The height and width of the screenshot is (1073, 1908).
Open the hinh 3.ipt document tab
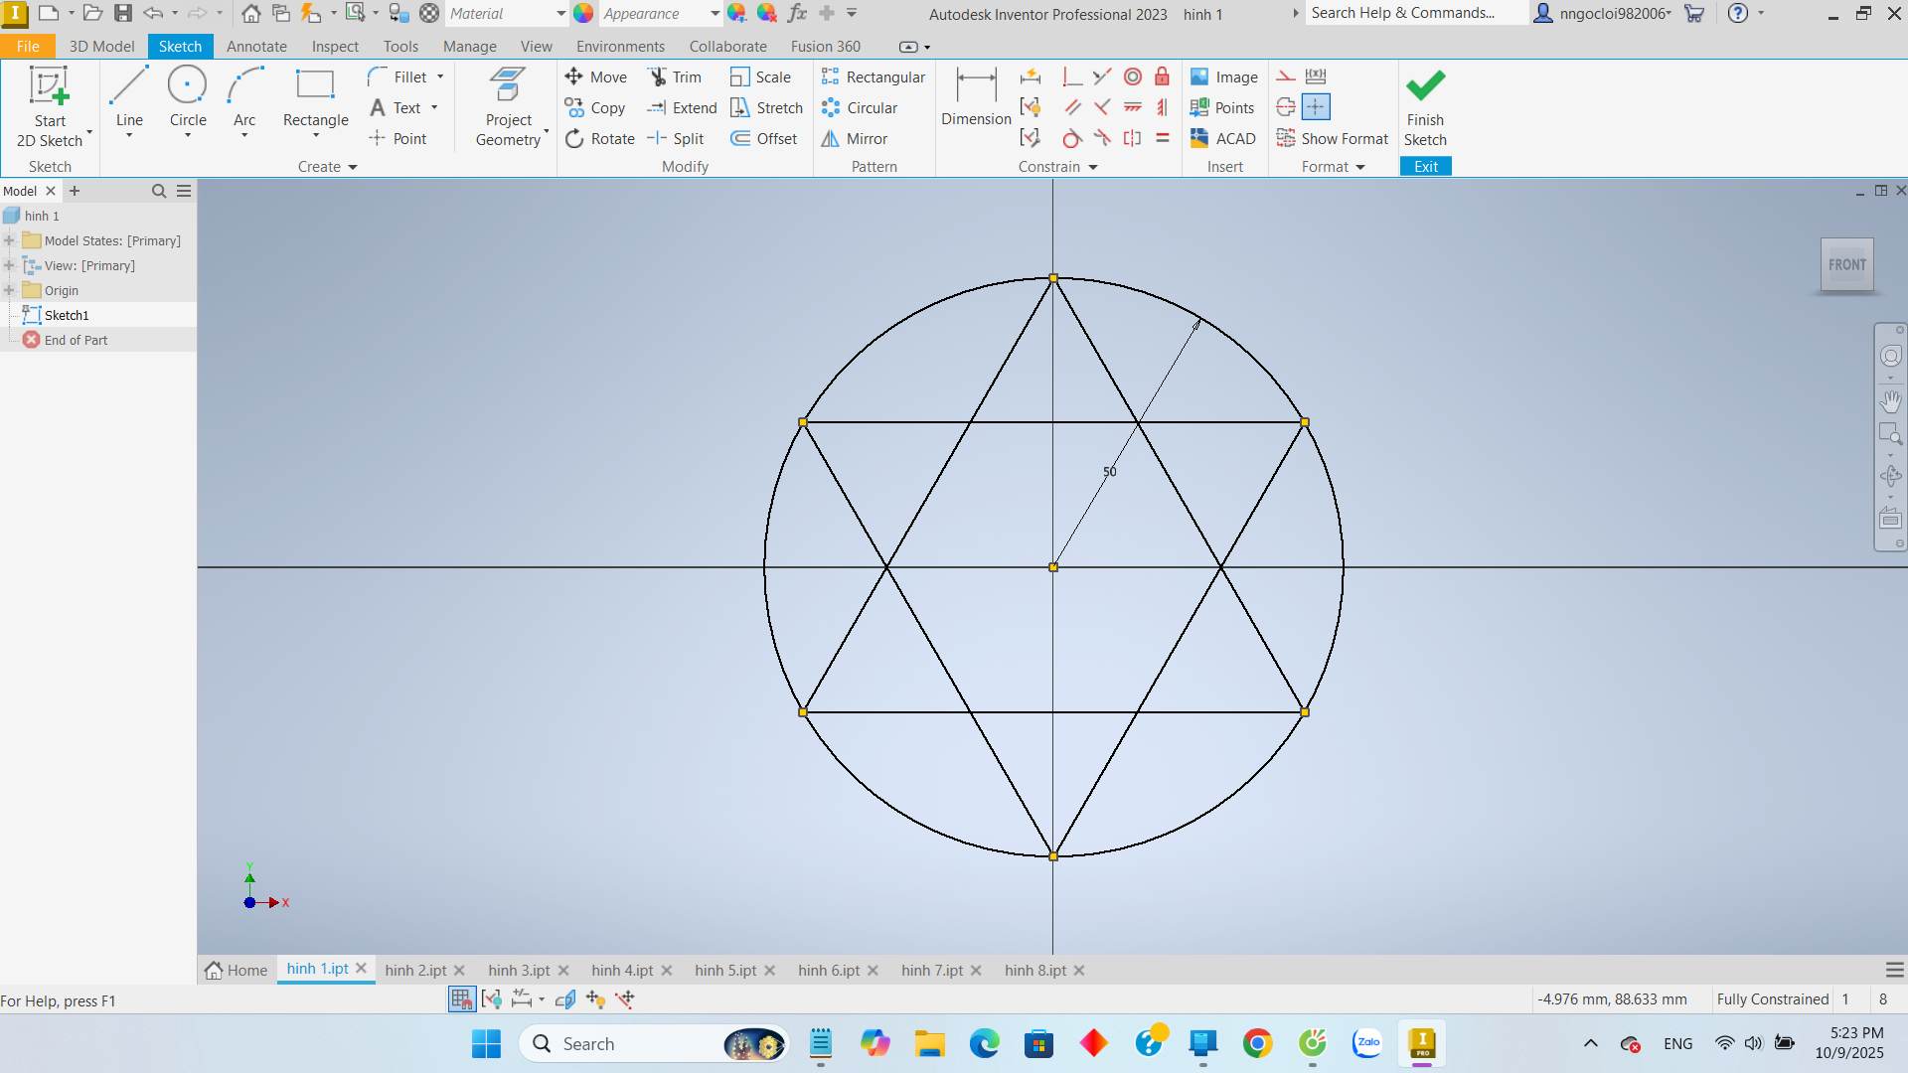519,971
